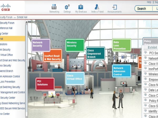Screen dimensions: 158x118
Task: Click the Security Forum breadcrumb
Action: (x=6, y=17)
